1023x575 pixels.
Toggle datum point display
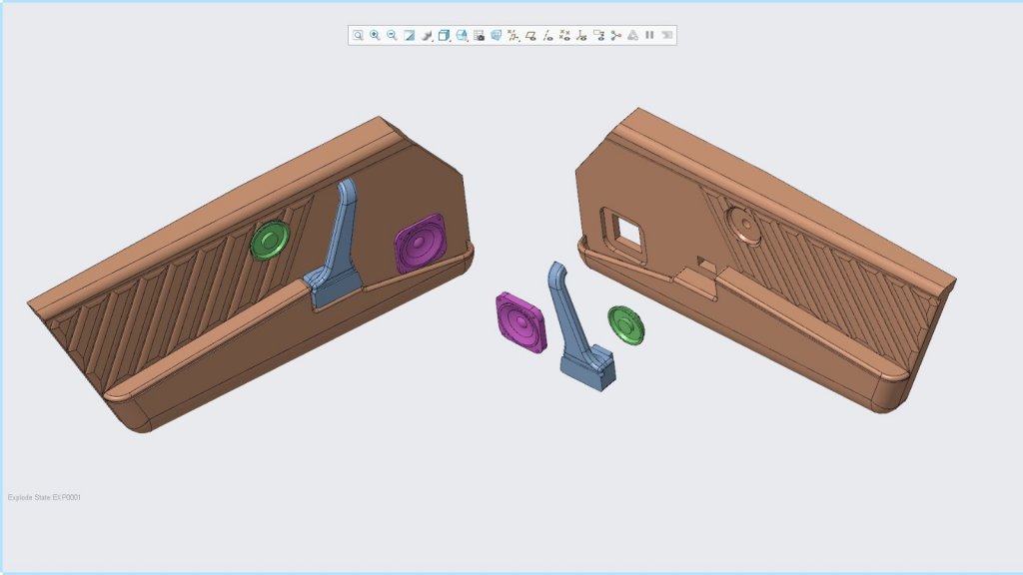click(565, 35)
